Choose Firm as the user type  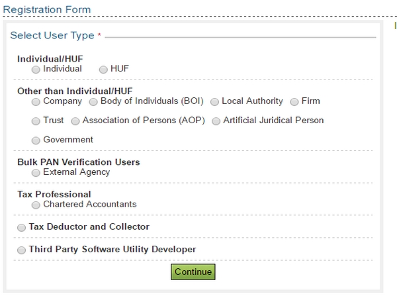(294, 102)
